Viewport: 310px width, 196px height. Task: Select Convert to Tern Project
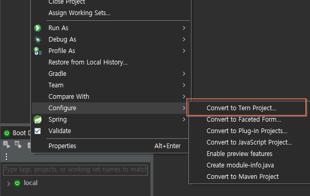click(242, 108)
